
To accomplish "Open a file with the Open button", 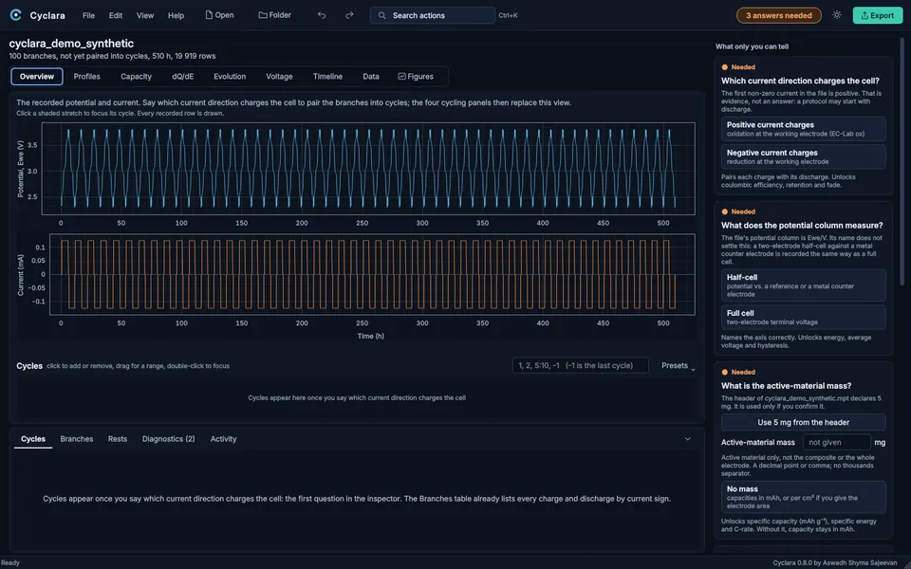I will coord(219,15).
